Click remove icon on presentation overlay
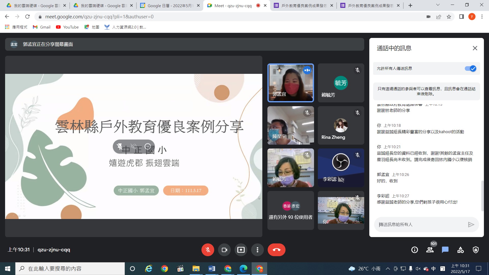 point(148,146)
